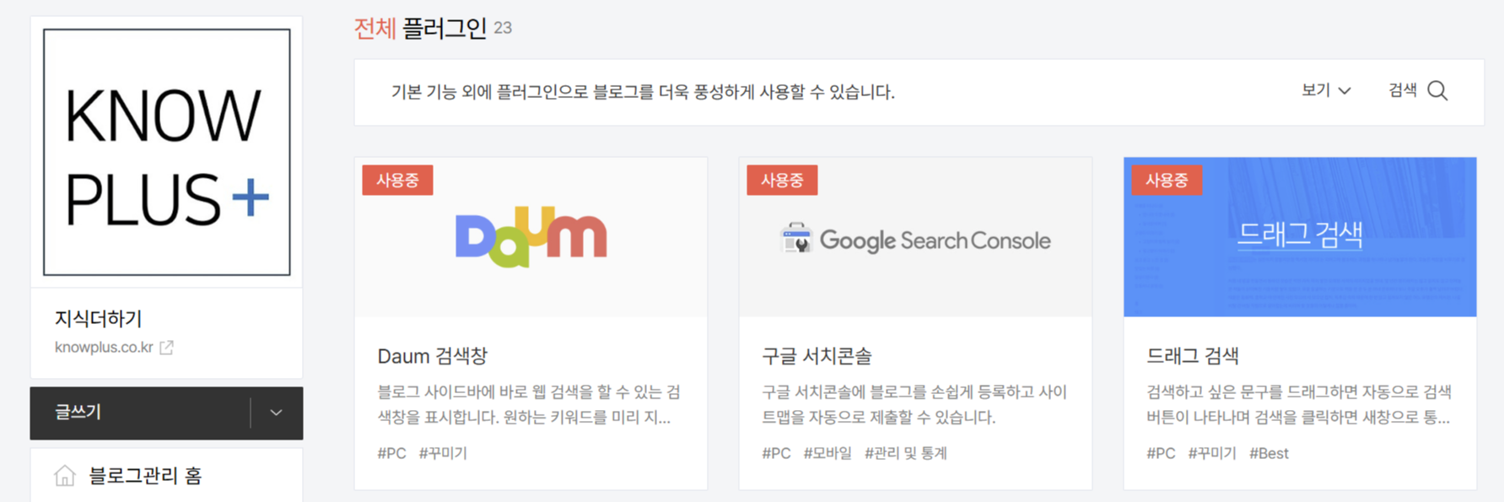The image size is (1504, 502).
Task: Open the Google Search Console plugin thumbnail
Action: [x=915, y=237]
